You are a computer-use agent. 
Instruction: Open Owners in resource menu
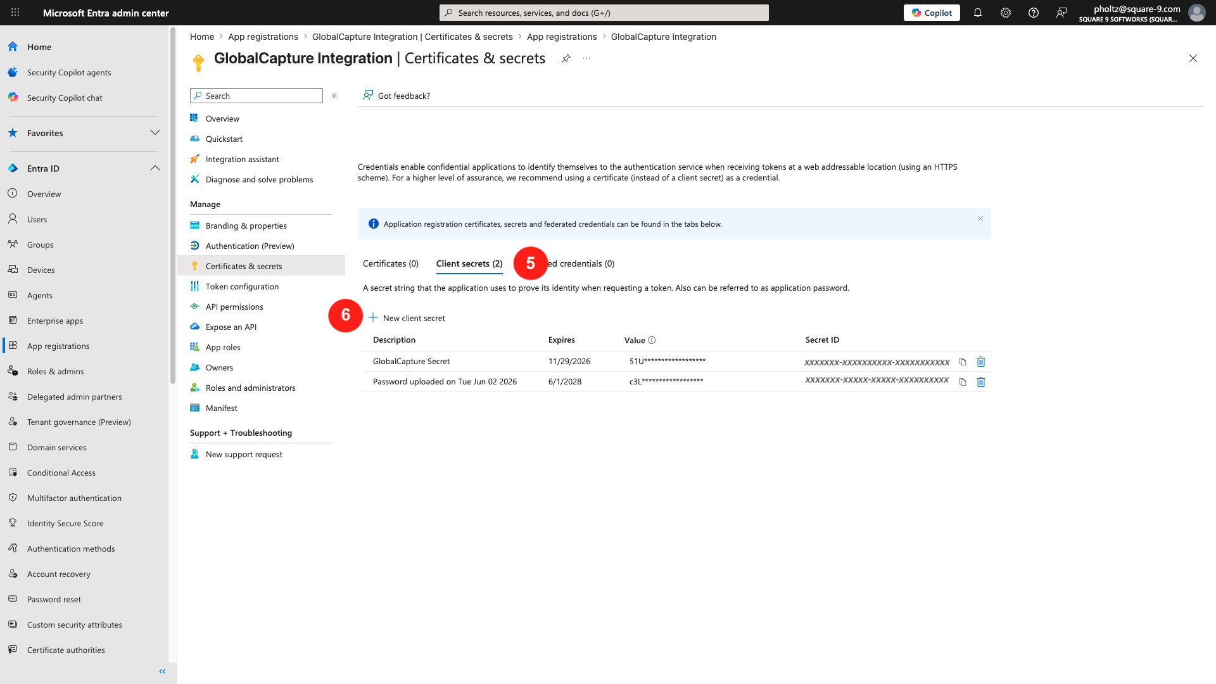pos(219,367)
